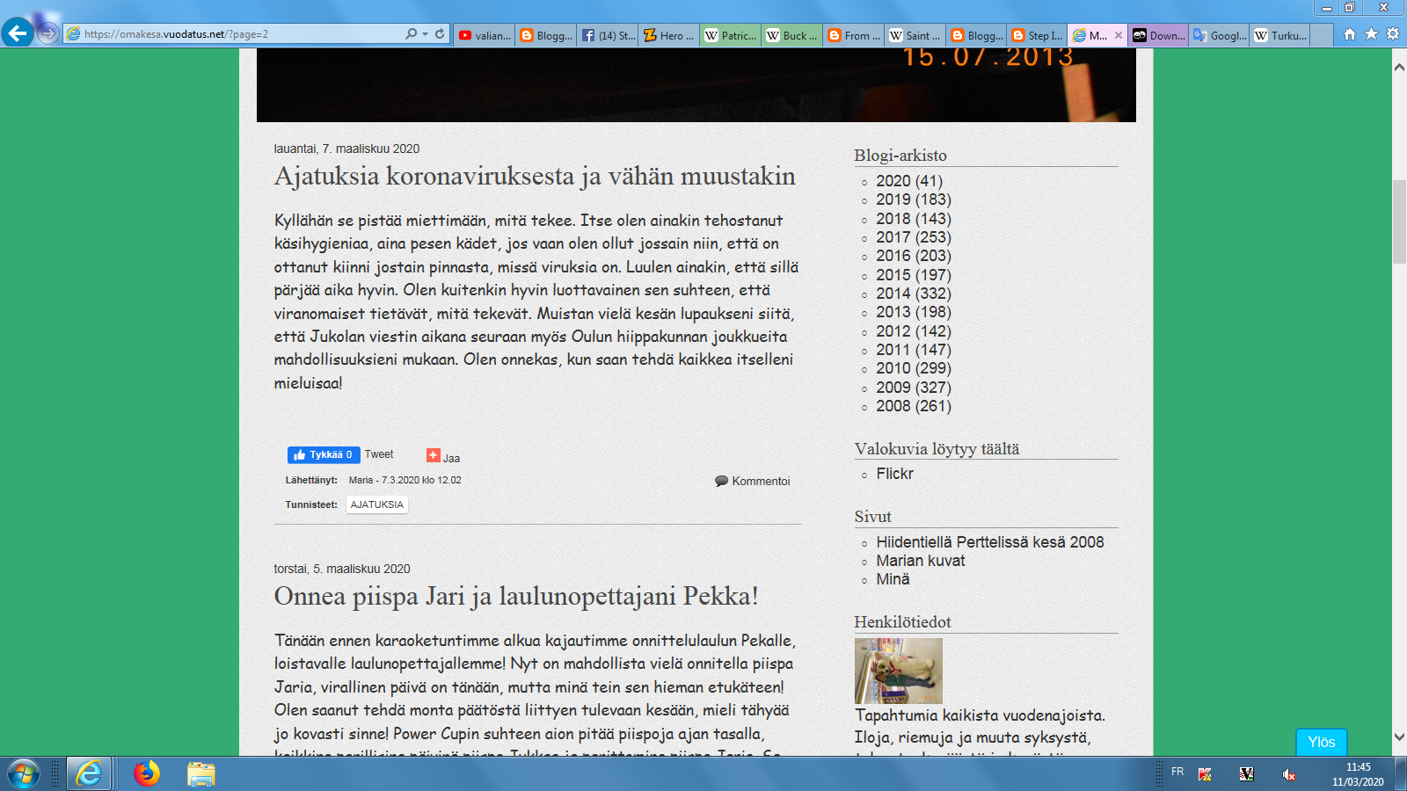Open the 2019 (183) archive
This screenshot has height=791, width=1407.
click(914, 200)
